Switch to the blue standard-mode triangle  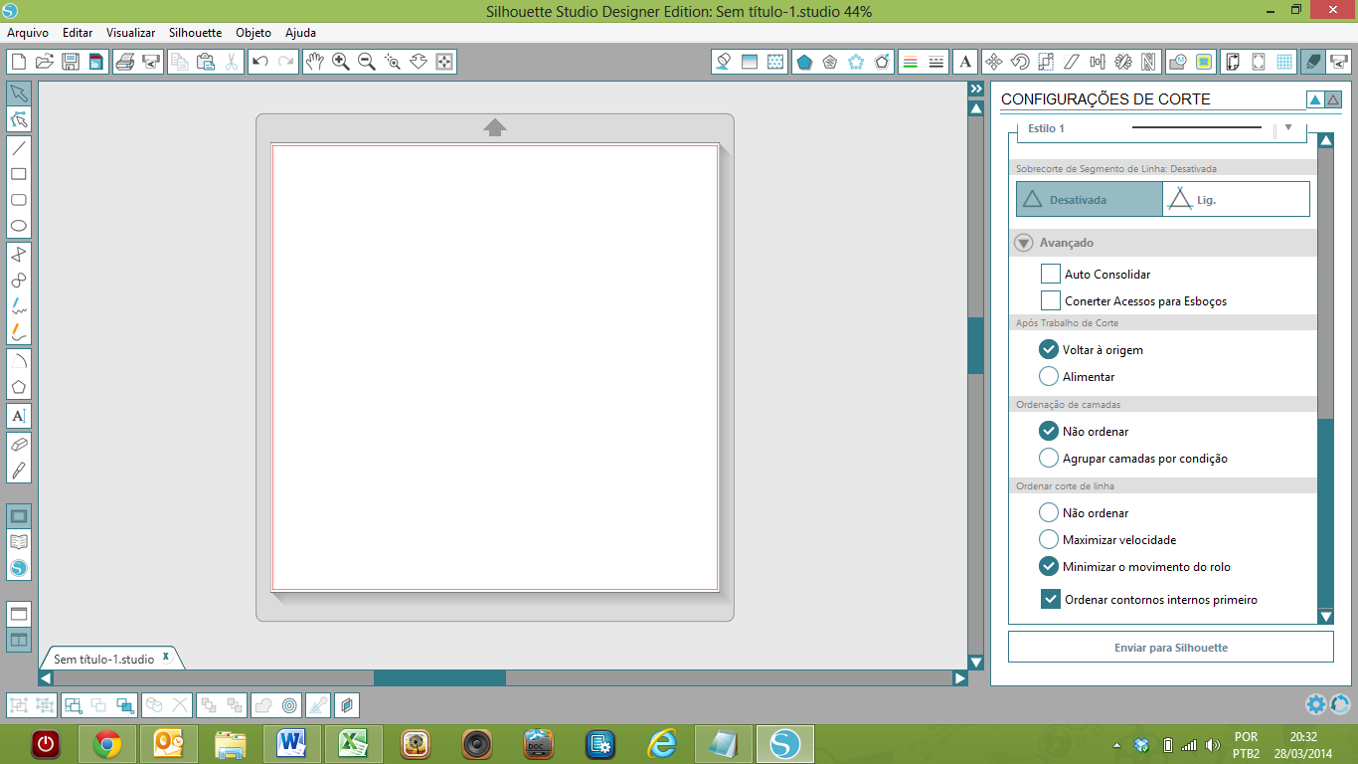pyautogui.click(x=1315, y=99)
